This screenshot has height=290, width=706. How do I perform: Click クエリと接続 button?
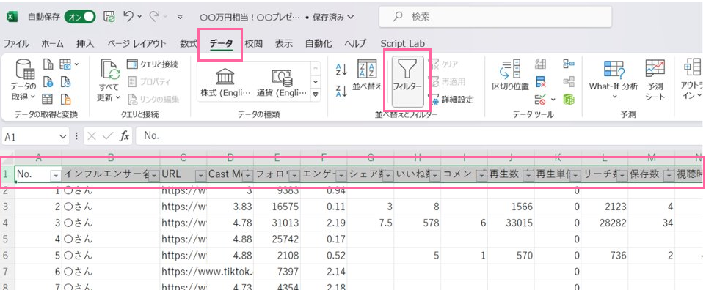[x=152, y=64]
